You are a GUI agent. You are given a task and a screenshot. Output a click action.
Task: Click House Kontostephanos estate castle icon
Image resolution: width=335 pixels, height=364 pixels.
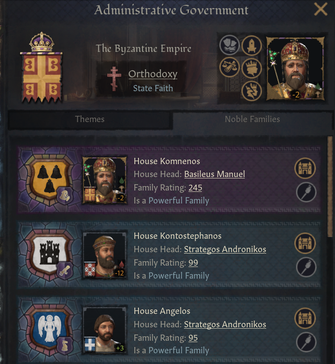[306, 244]
